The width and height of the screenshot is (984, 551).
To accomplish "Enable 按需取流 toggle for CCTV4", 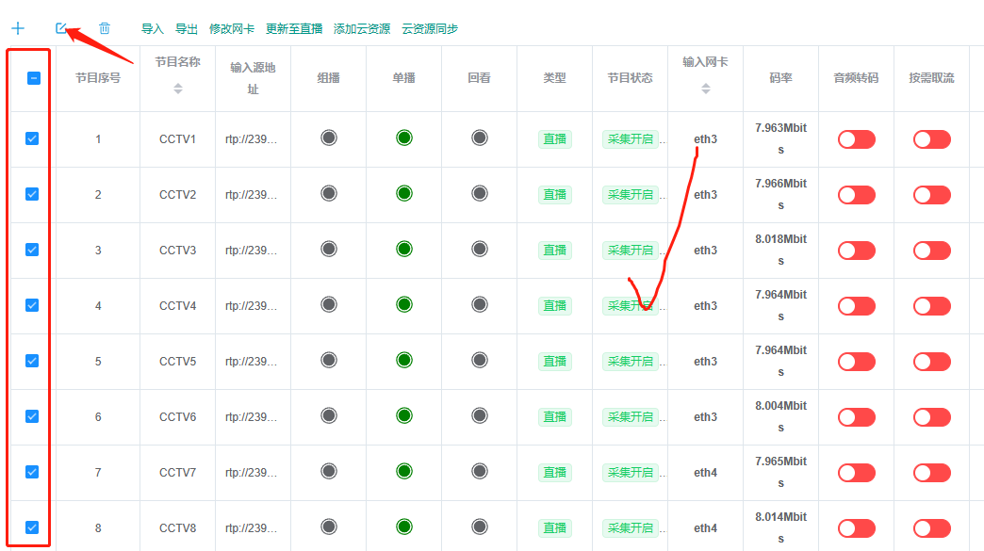I will tap(931, 306).
